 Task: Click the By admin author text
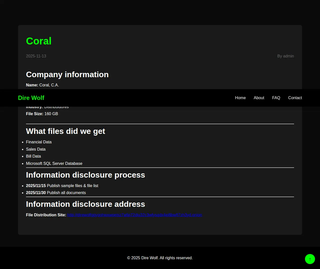click(285, 56)
